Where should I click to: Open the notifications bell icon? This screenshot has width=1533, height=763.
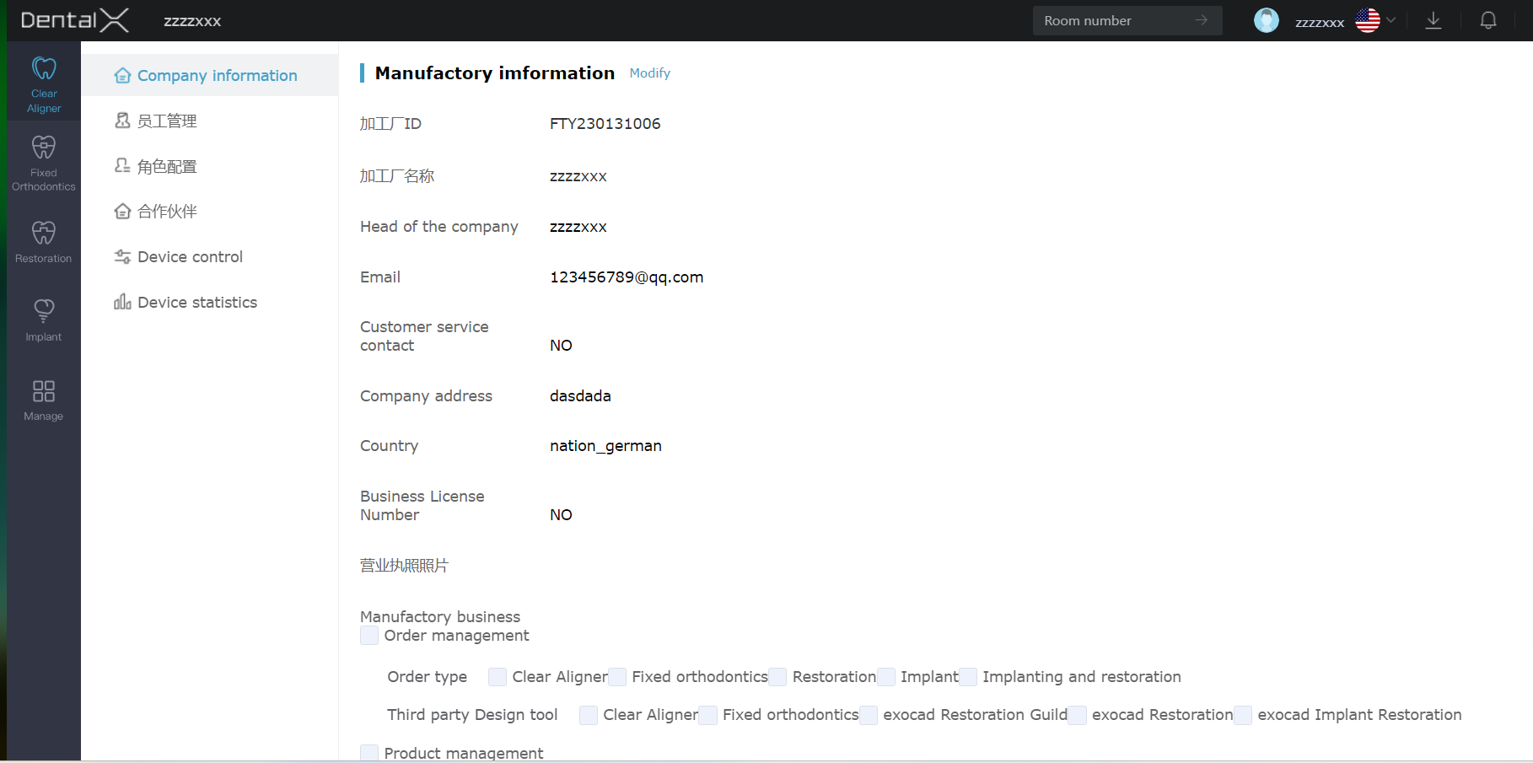pos(1488,20)
